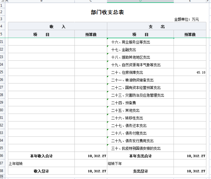
Task: Select the 结转下年 cell
Action: [140, 163]
